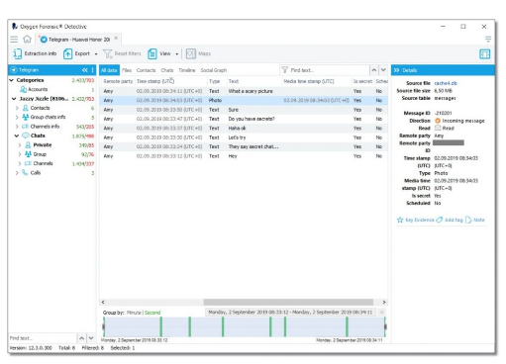Open Extraction info

point(35,53)
